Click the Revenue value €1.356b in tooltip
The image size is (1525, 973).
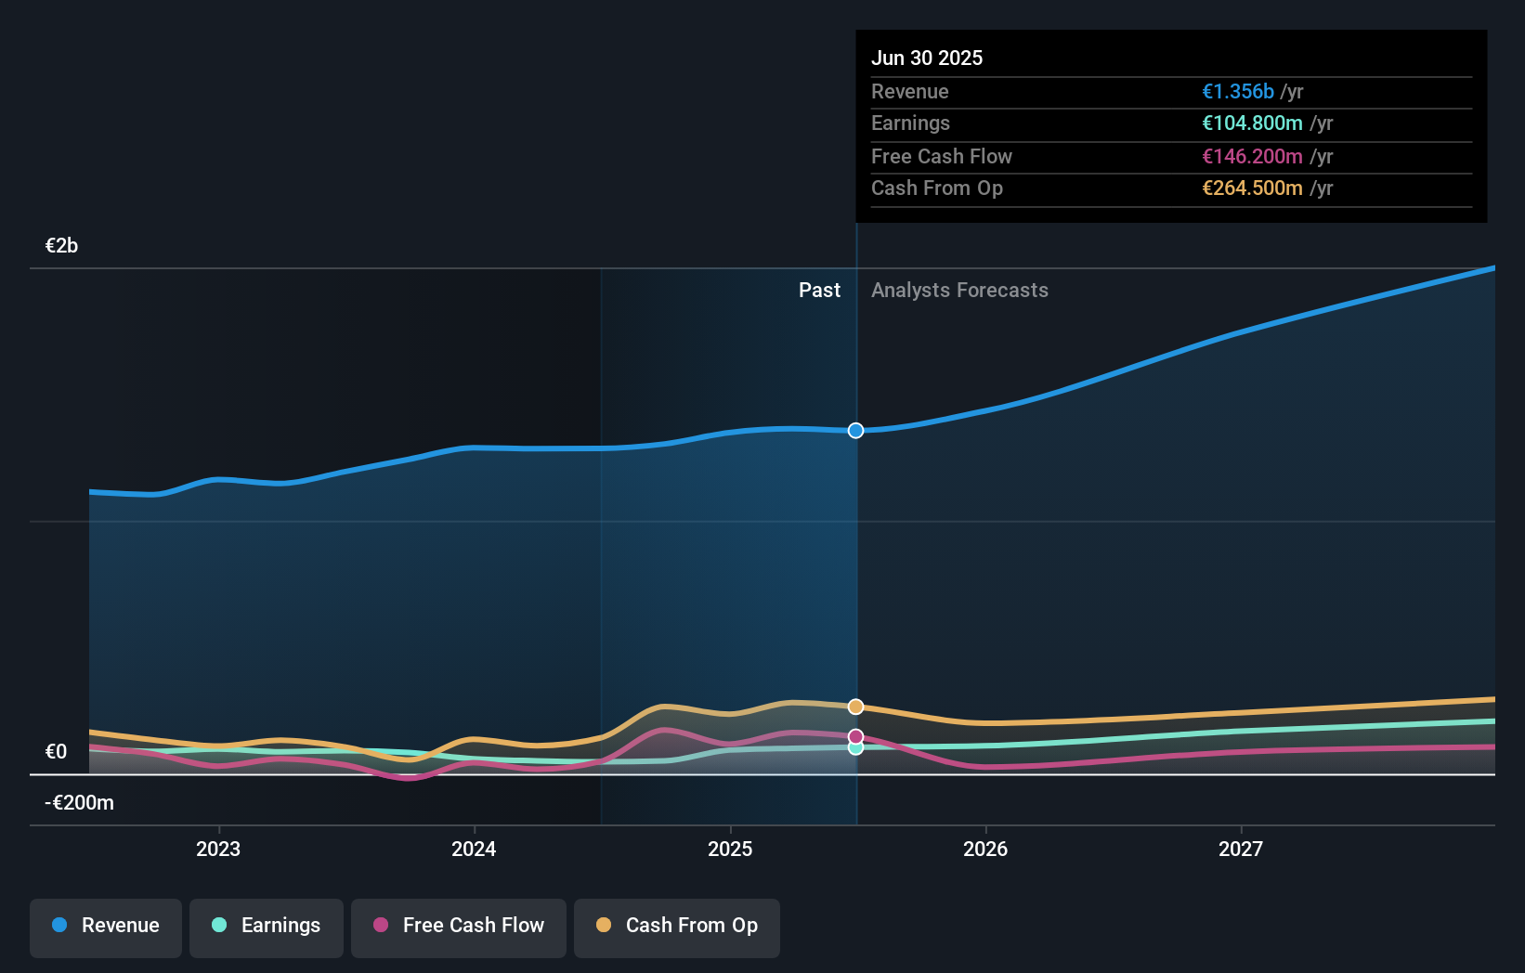[1236, 91]
